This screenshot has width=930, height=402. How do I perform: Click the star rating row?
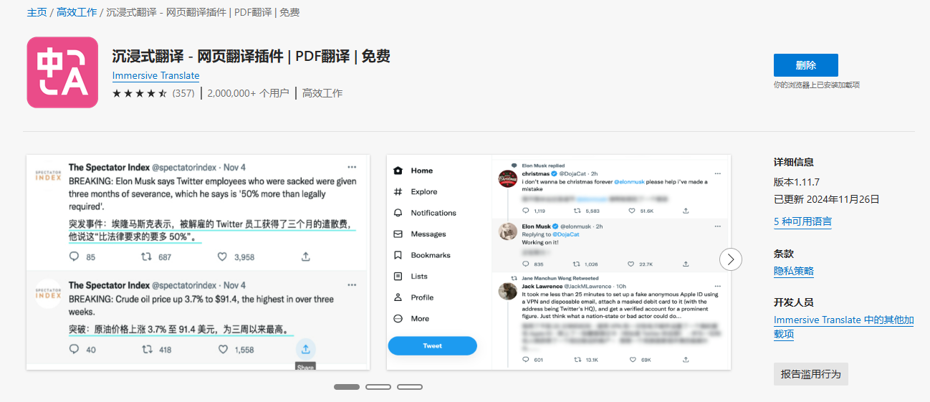(140, 93)
